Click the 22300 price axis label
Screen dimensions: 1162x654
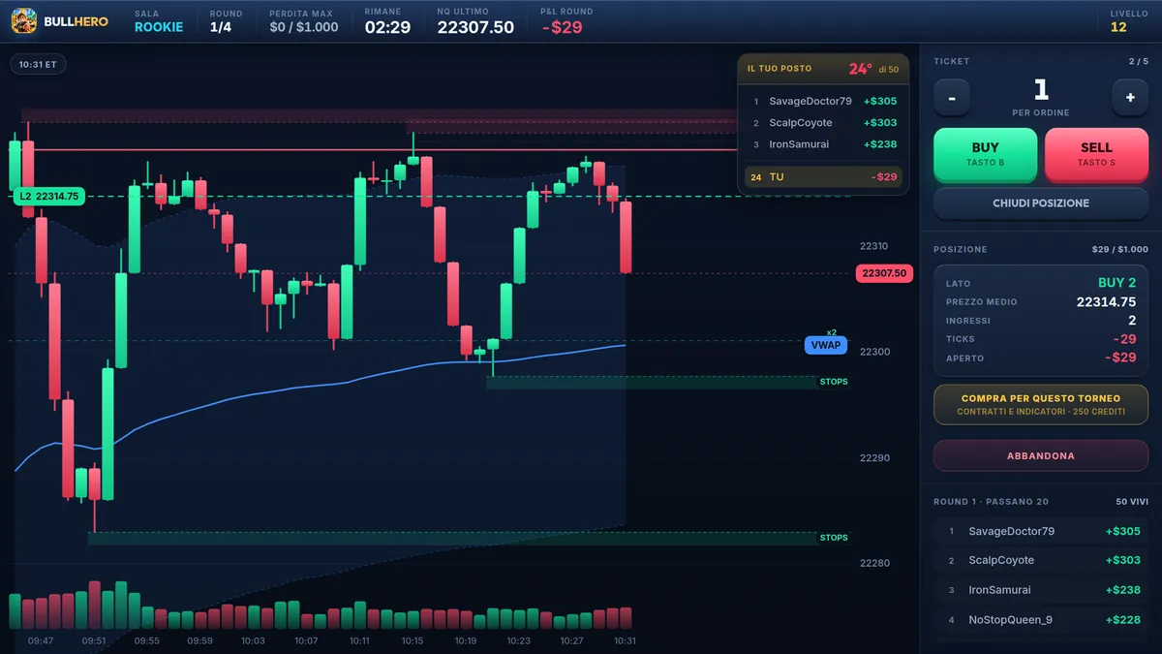pyautogui.click(x=874, y=352)
